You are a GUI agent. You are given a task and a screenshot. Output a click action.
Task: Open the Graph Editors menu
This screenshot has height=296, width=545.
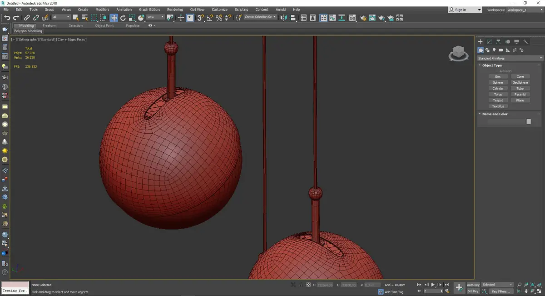149,10
